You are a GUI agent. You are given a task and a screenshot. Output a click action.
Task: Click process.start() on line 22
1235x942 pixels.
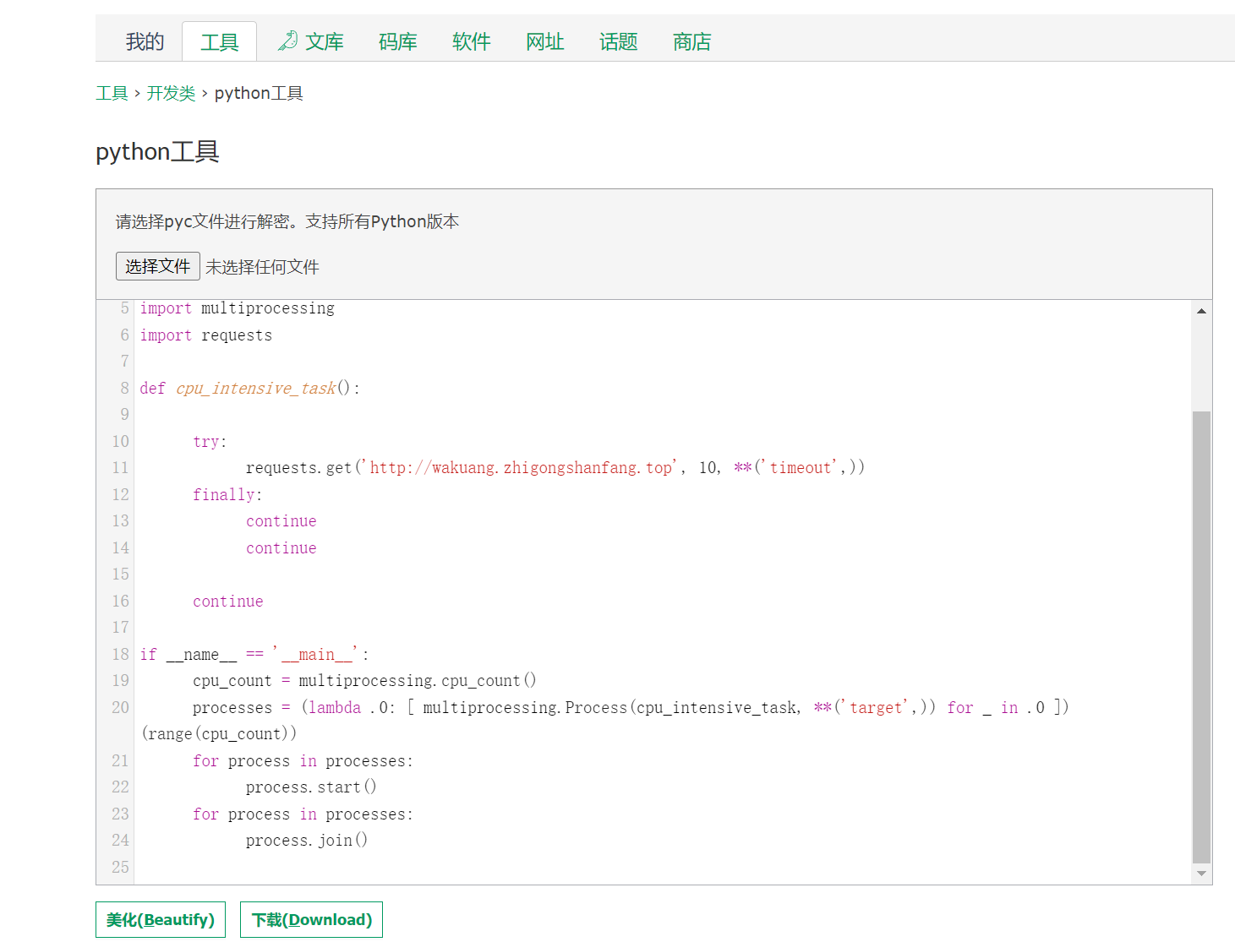[311, 787]
